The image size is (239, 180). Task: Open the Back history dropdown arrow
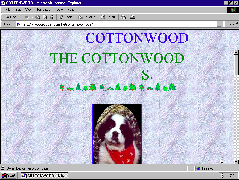(x=21, y=17)
